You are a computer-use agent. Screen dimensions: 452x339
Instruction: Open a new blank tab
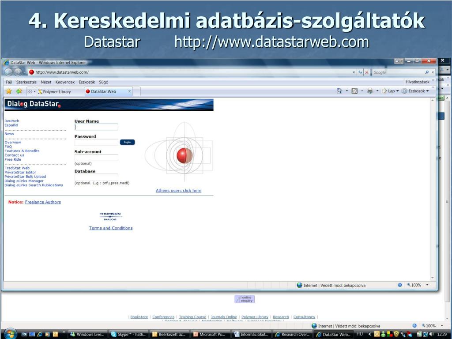coord(137,91)
